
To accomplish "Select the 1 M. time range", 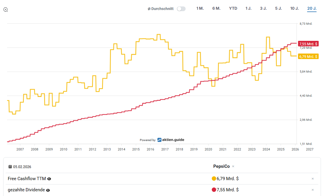I will click(200, 8).
